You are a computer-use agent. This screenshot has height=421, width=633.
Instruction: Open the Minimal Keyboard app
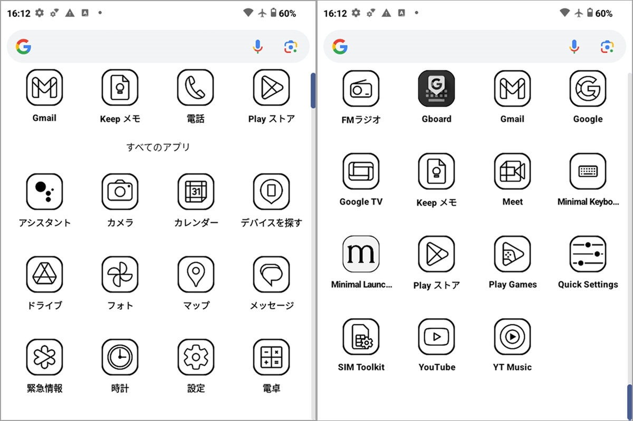pyautogui.click(x=588, y=171)
